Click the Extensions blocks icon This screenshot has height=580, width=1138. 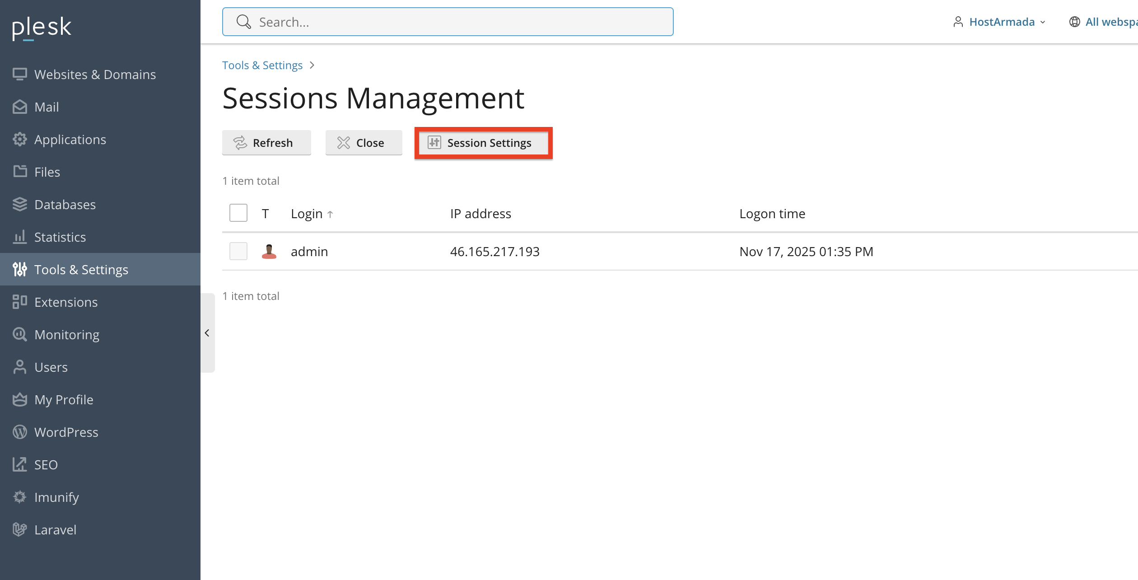[20, 302]
